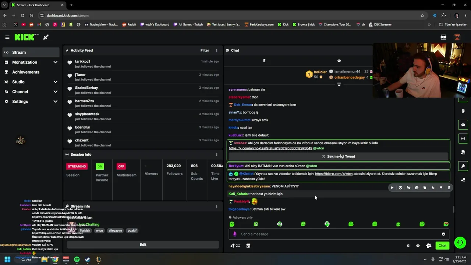This screenshot has width=471, height=265.
Task: Click the green headset support bubble
Action: coord(460,242)
